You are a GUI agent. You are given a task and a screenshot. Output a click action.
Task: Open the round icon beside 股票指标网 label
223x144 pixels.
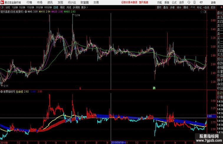1,92
